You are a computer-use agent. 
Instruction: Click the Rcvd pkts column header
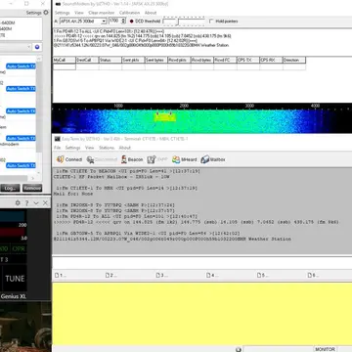tap(179, 60)
